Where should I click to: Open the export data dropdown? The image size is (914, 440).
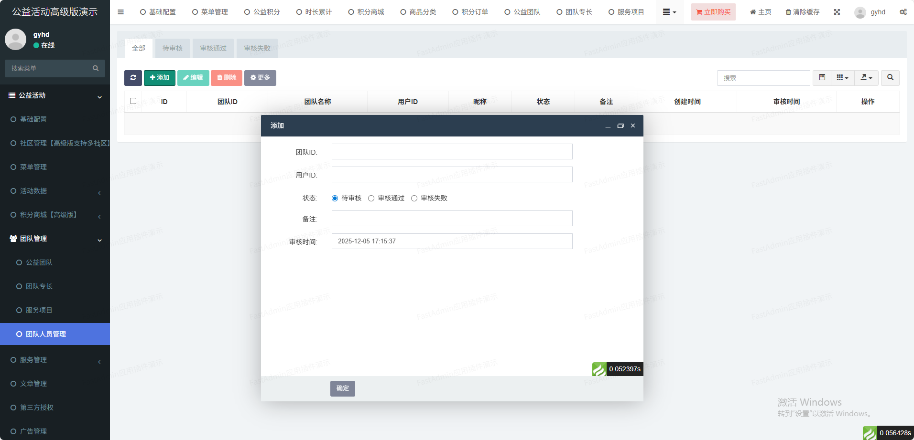click(x=866, y=78)
